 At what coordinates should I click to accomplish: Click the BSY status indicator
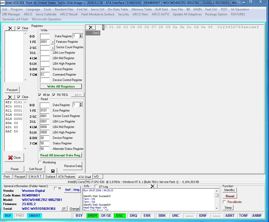pos(79,215)
